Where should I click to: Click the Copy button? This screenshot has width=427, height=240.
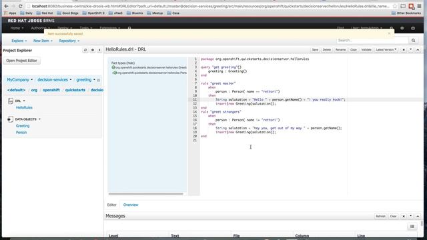(354, 49)
